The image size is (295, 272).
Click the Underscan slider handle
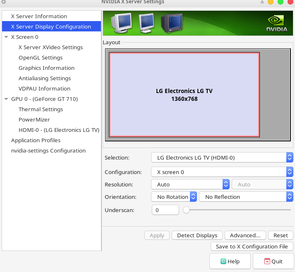pos(186,210)
